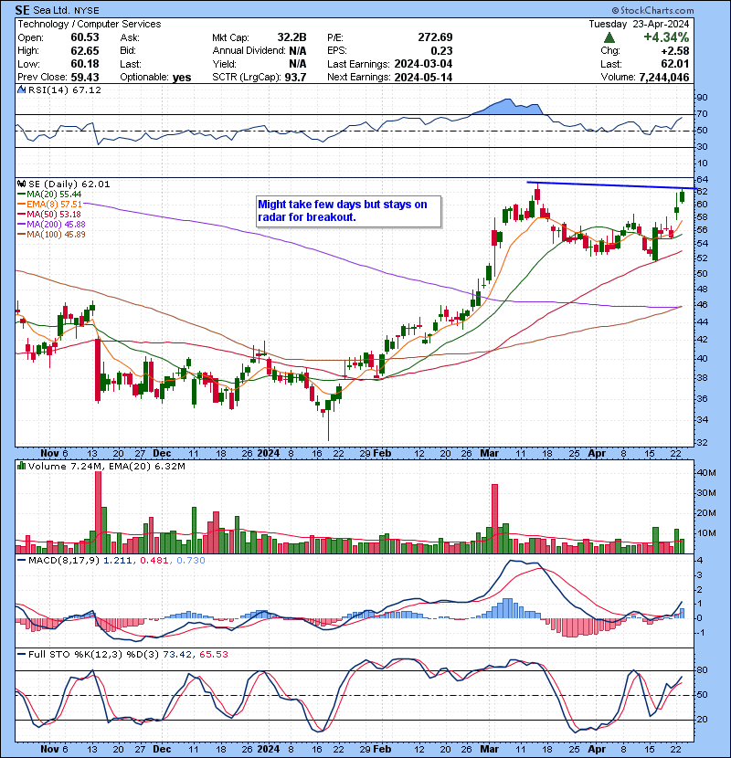Click the stochastic %D value 65.53
The width and height of the screenshot is (731, 758).
[213, 655]
